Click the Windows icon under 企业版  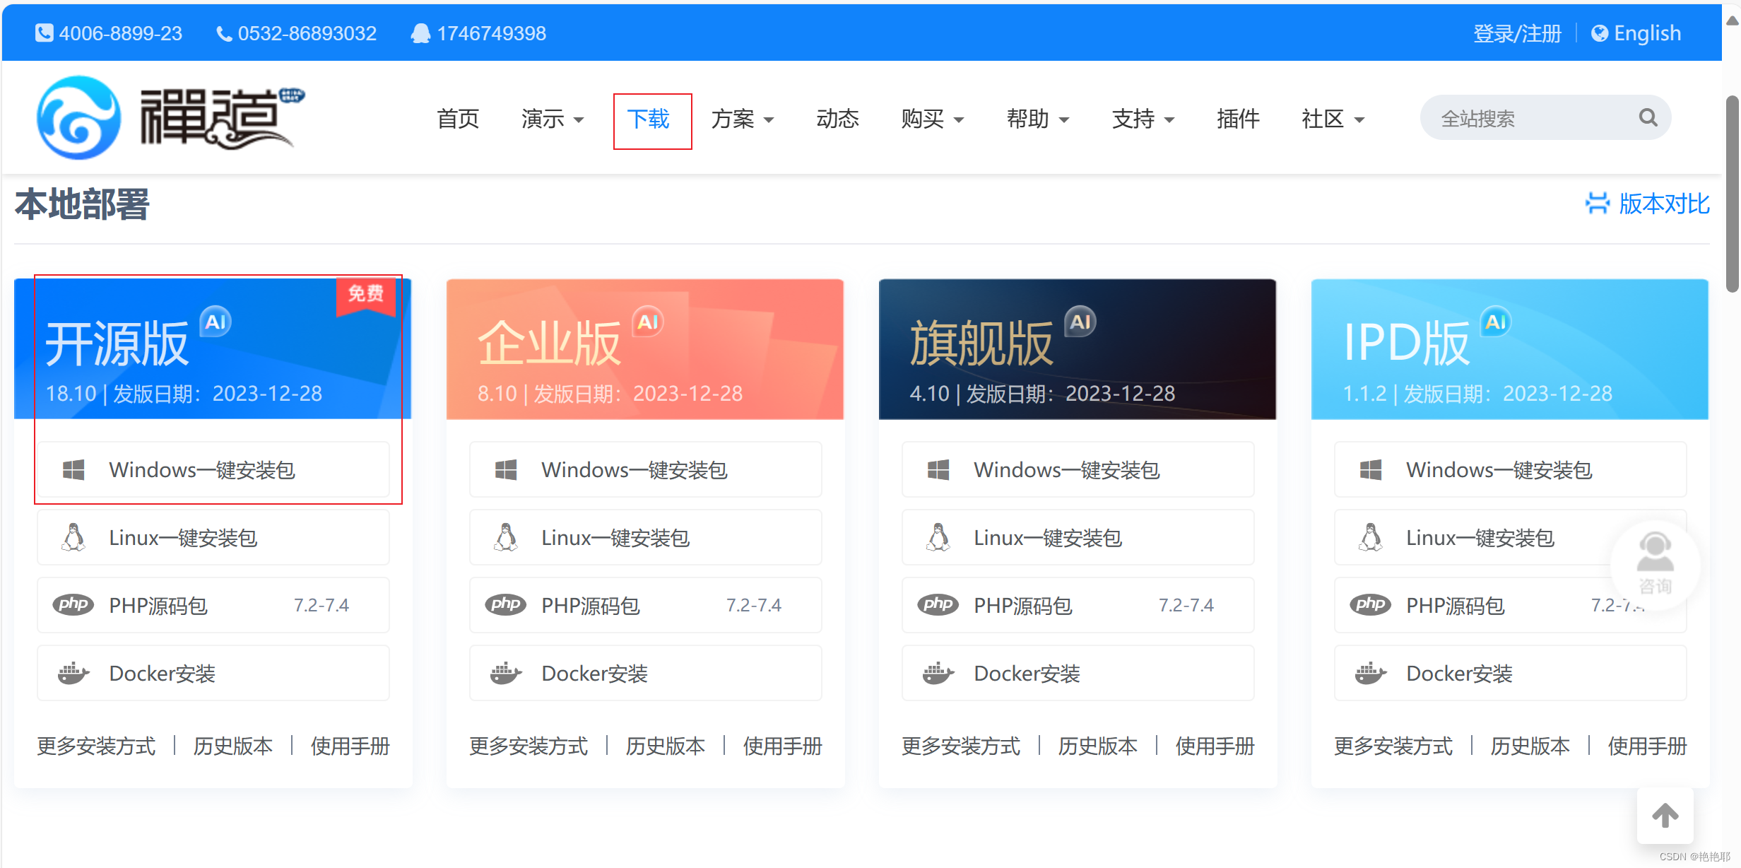tap(506, 470)
